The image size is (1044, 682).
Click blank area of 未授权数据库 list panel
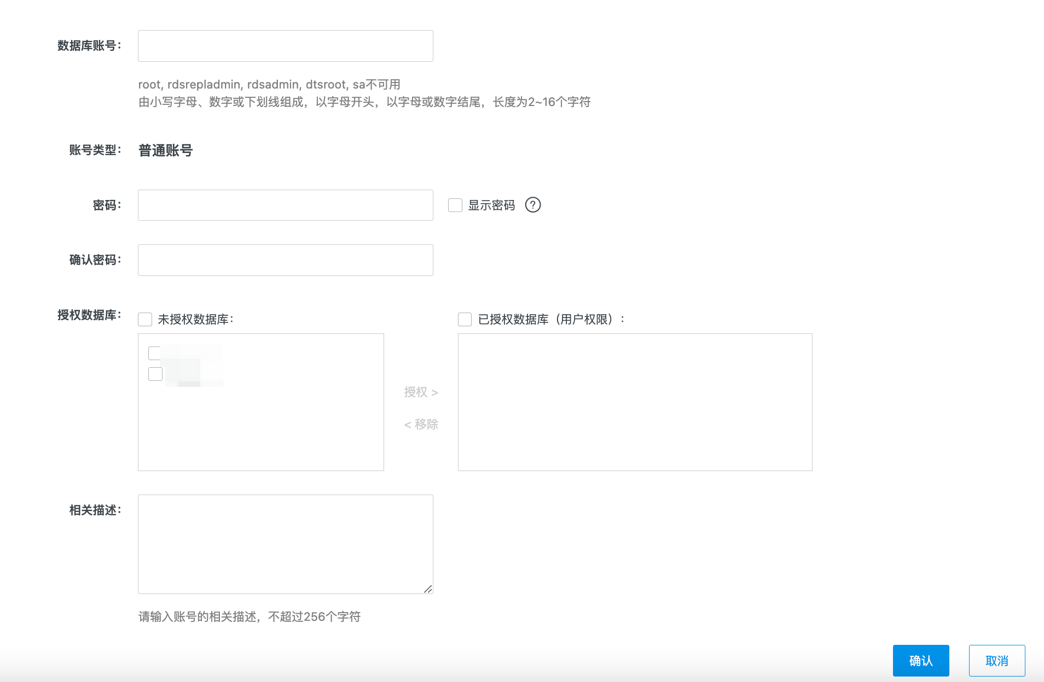(260, 432)
